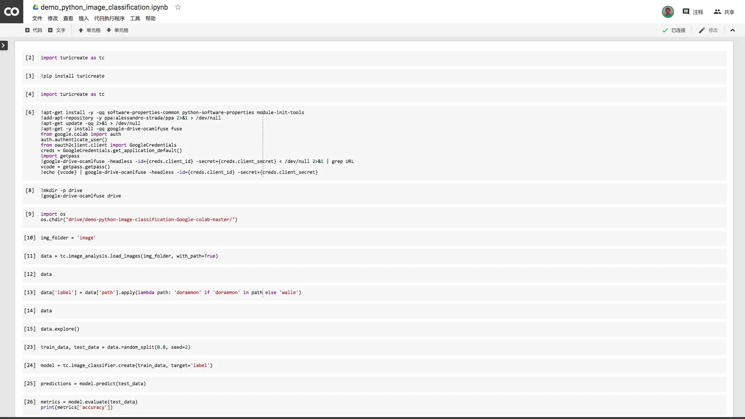Click the Google Drive icon beside the filename
The height and width of the screenshot is (419, 745).
click(35, 7)
